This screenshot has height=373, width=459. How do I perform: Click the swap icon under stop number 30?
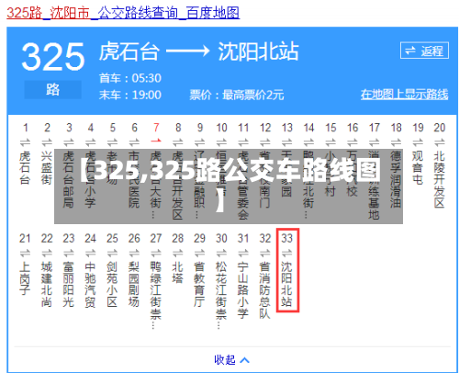click(221, 254)
